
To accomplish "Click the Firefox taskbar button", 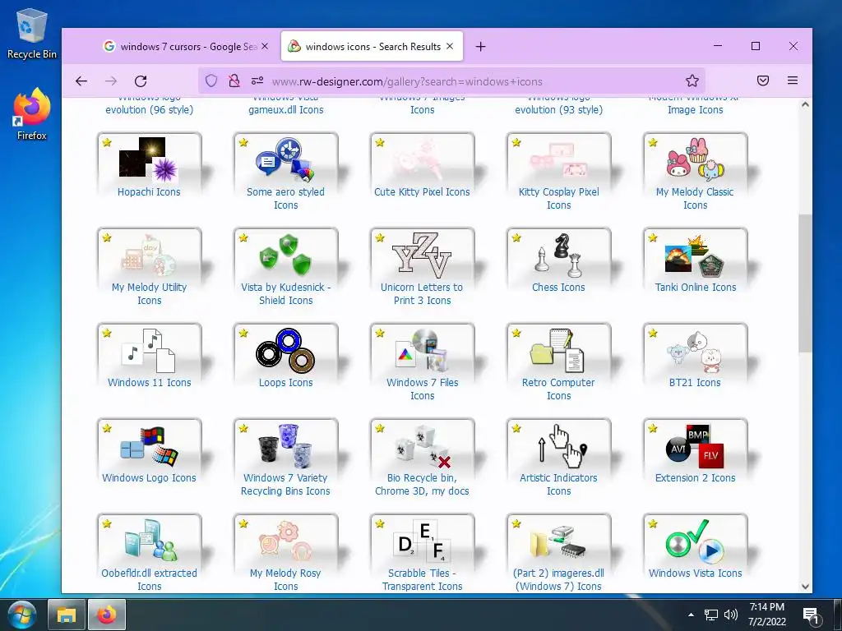I will (x=106, y=615).
